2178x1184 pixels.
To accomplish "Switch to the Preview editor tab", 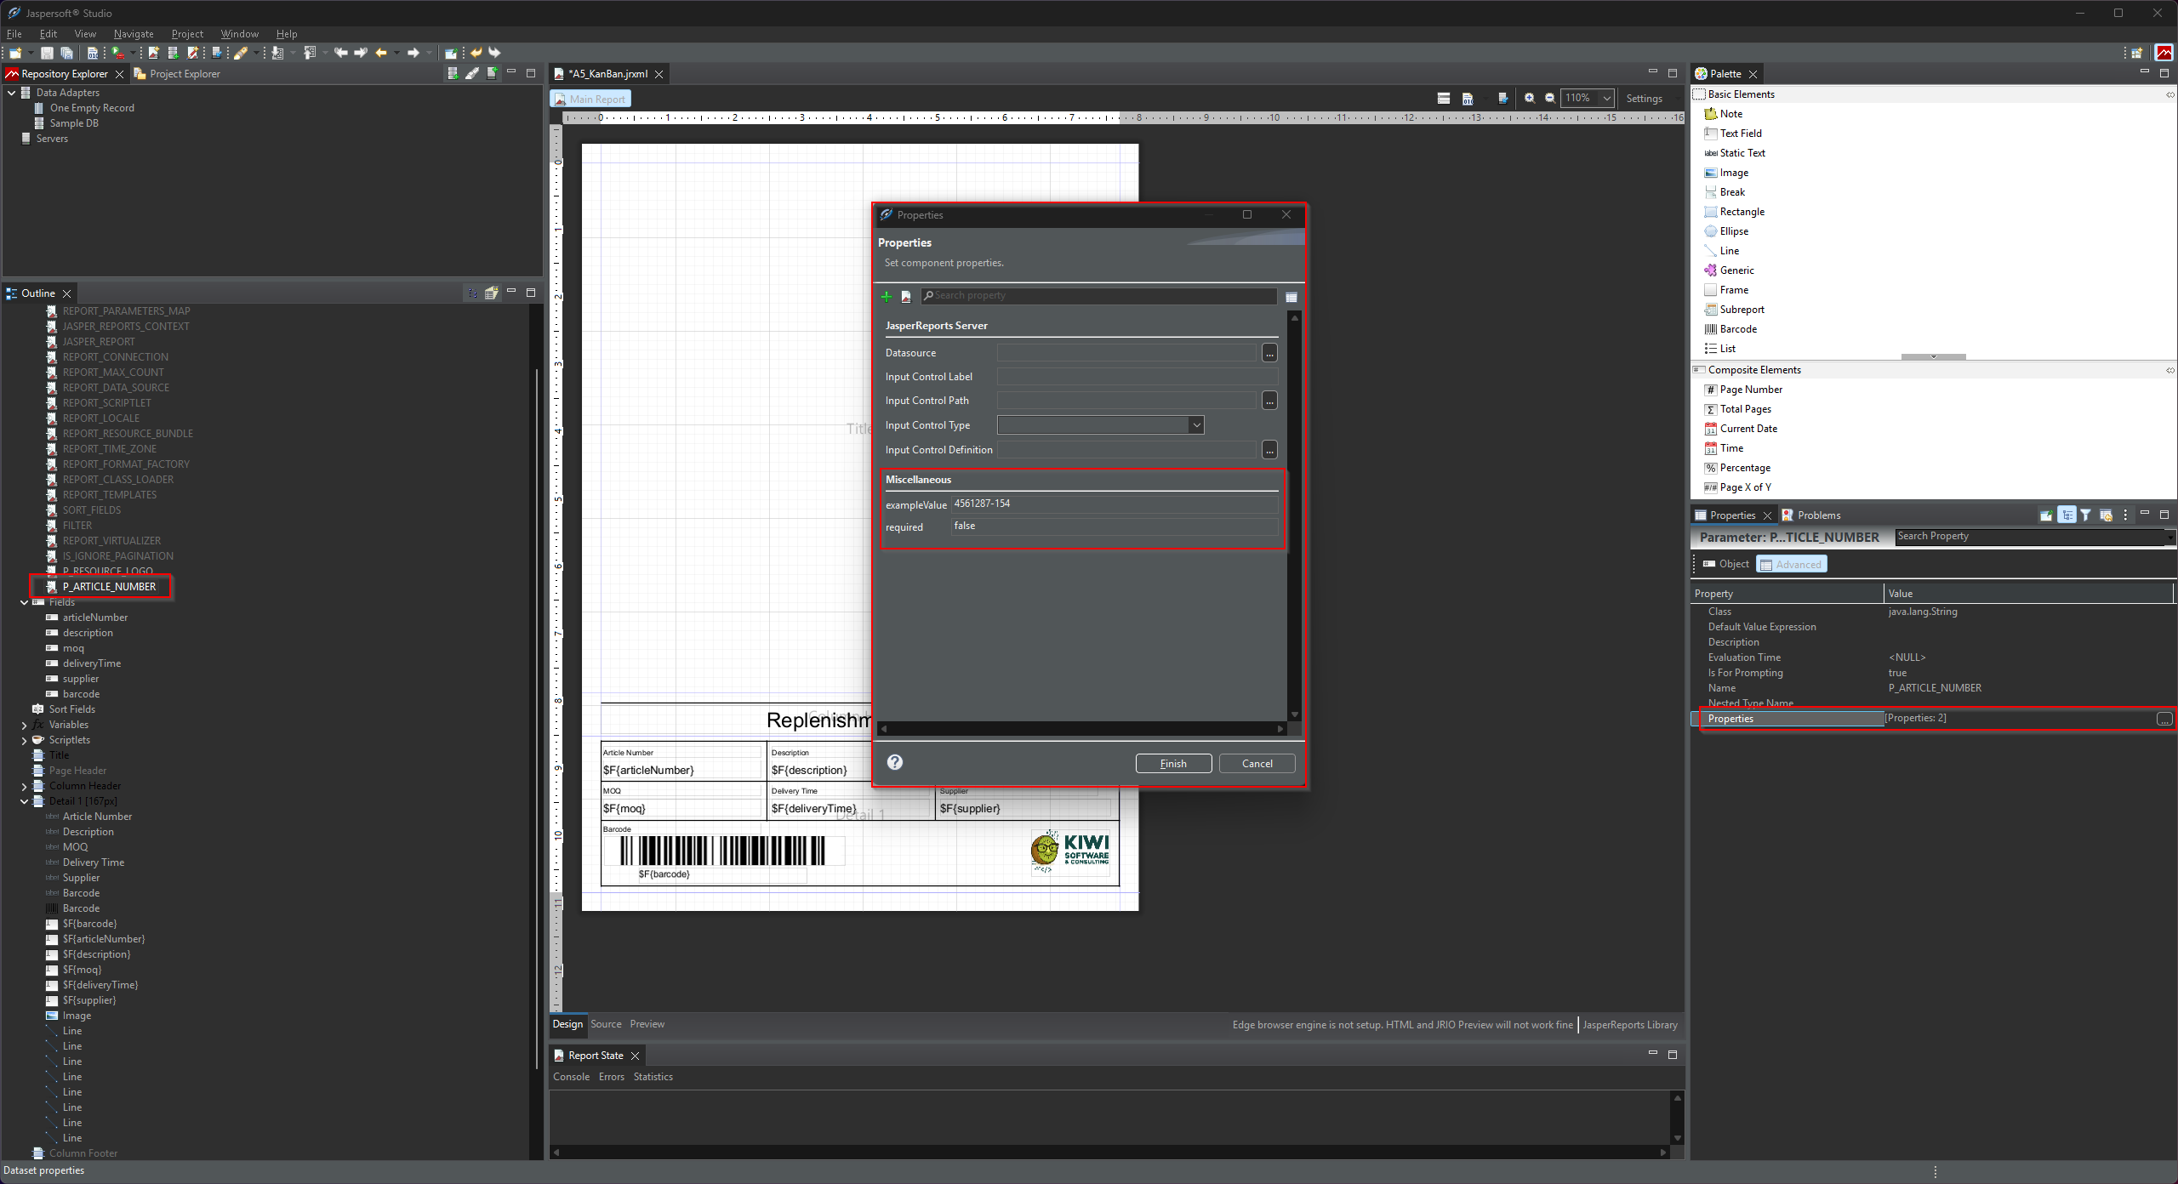I will point(647,1024).
